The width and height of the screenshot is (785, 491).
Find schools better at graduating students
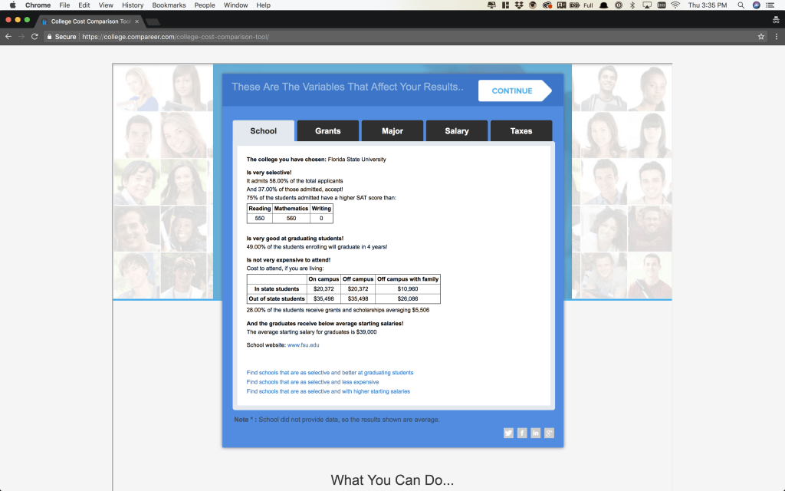[330, 373]
